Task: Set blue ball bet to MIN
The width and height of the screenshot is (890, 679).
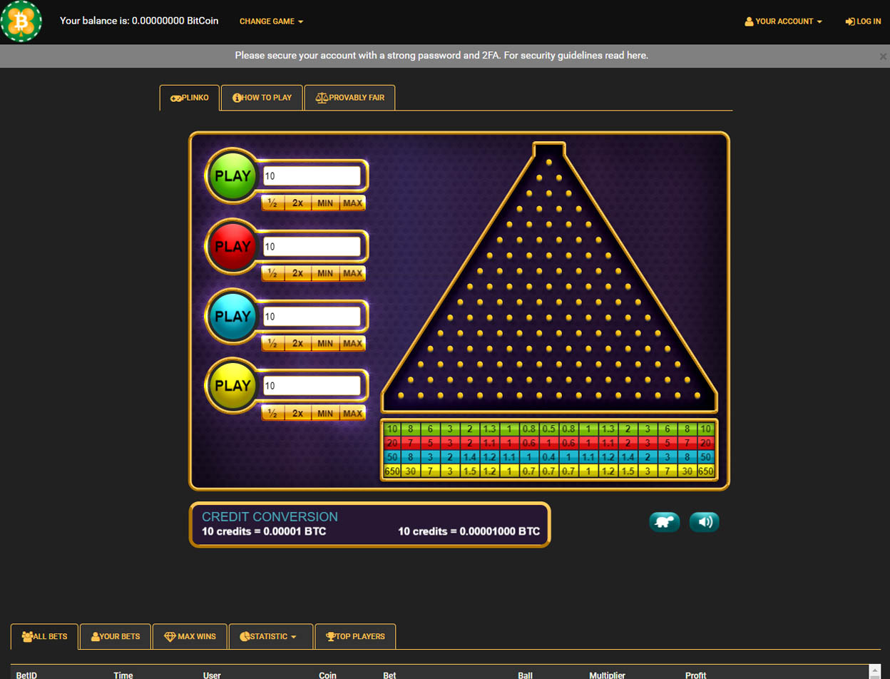Action: pyautogui.click(x=325, y=343)
